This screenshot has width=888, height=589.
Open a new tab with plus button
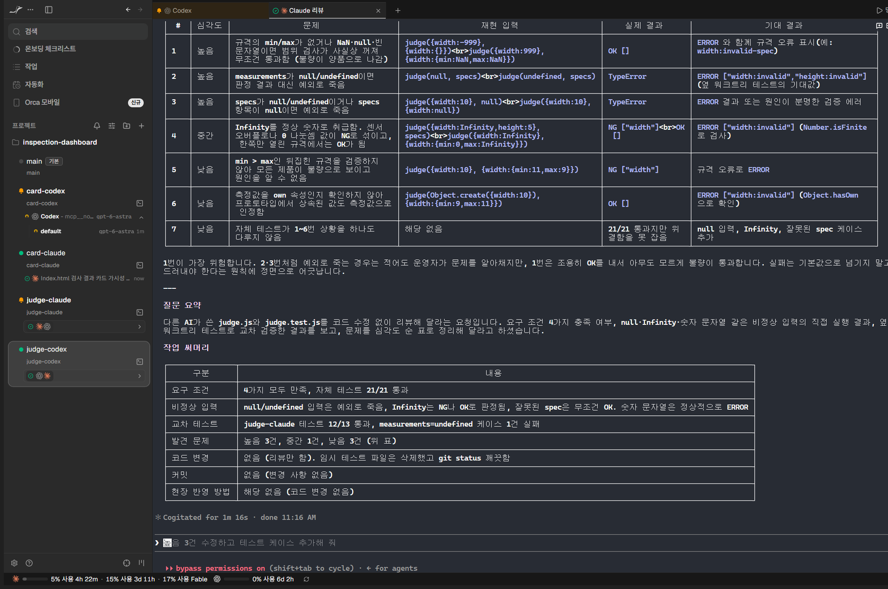[x=398, y=10]
